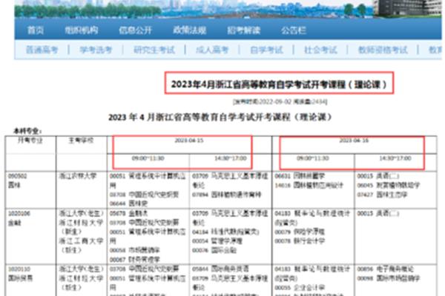
Task: Click the 浙江农林大学 school cell
Action: pos(78,176)
